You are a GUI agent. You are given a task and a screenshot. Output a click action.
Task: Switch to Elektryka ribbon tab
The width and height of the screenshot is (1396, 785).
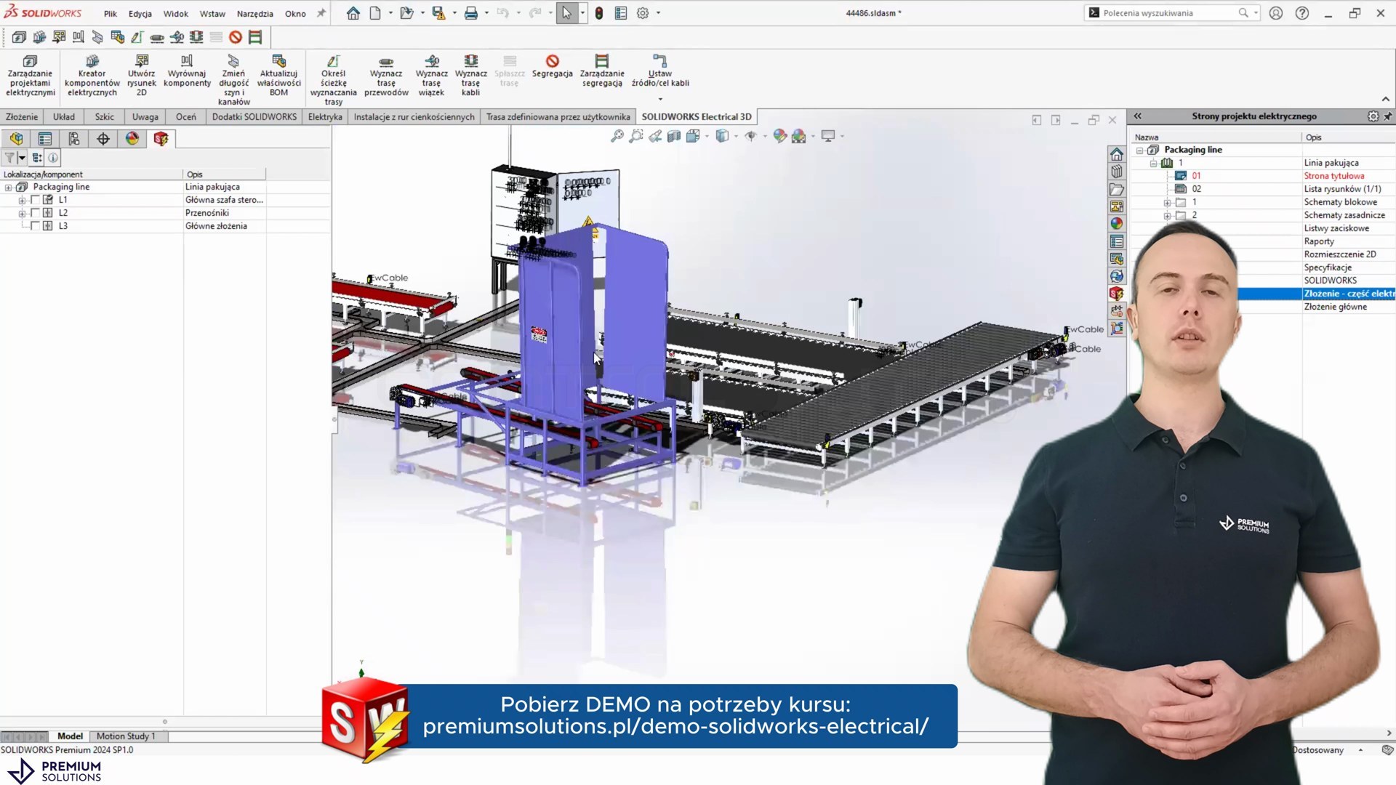pyautogui.click(x=325, y=117)
